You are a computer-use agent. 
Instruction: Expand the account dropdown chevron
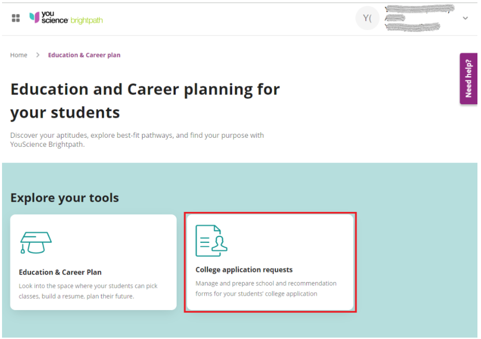click(x=465, y=18)
